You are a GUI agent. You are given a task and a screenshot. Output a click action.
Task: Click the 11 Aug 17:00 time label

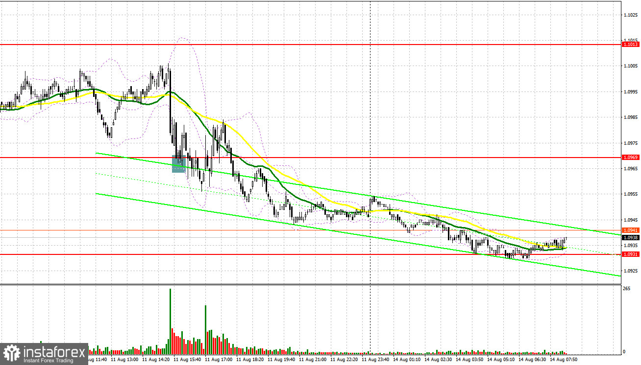pos(219,360)
